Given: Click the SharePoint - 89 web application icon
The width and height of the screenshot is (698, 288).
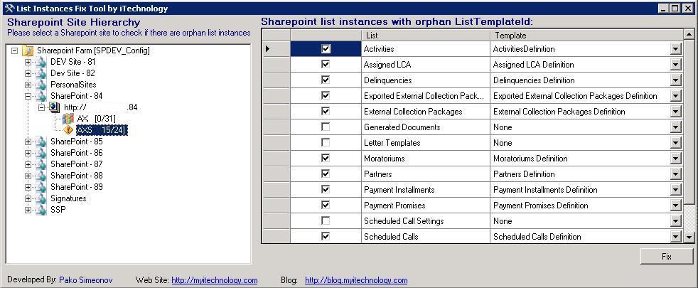Looking at the screenshot, I should point(41,187).
